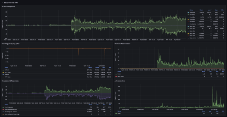Image resolution: width=227 pixels, height=117 pixels.
Task: Sort Requests and Responses legend by Name
Action: tap(6, 105)
